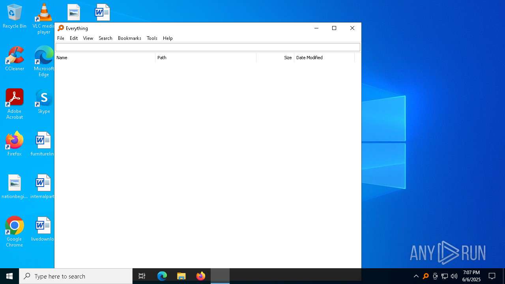
Task: Click the Everything tray icon
Action: (x=426, y=276)
